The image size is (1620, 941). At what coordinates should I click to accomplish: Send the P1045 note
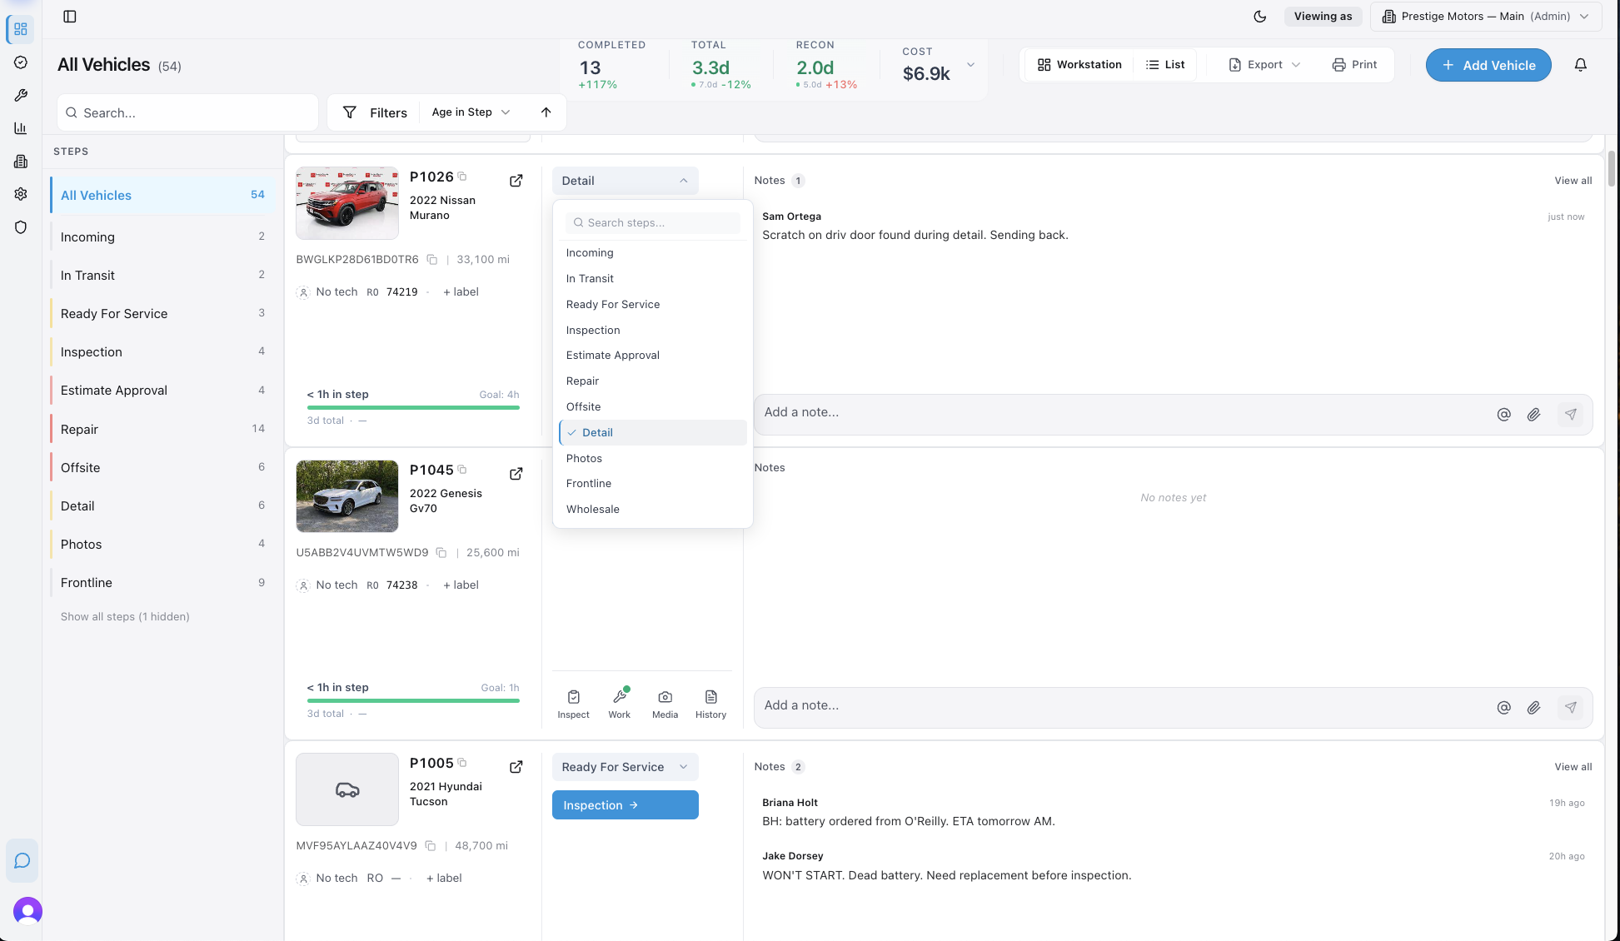(x=1570, y=708)
